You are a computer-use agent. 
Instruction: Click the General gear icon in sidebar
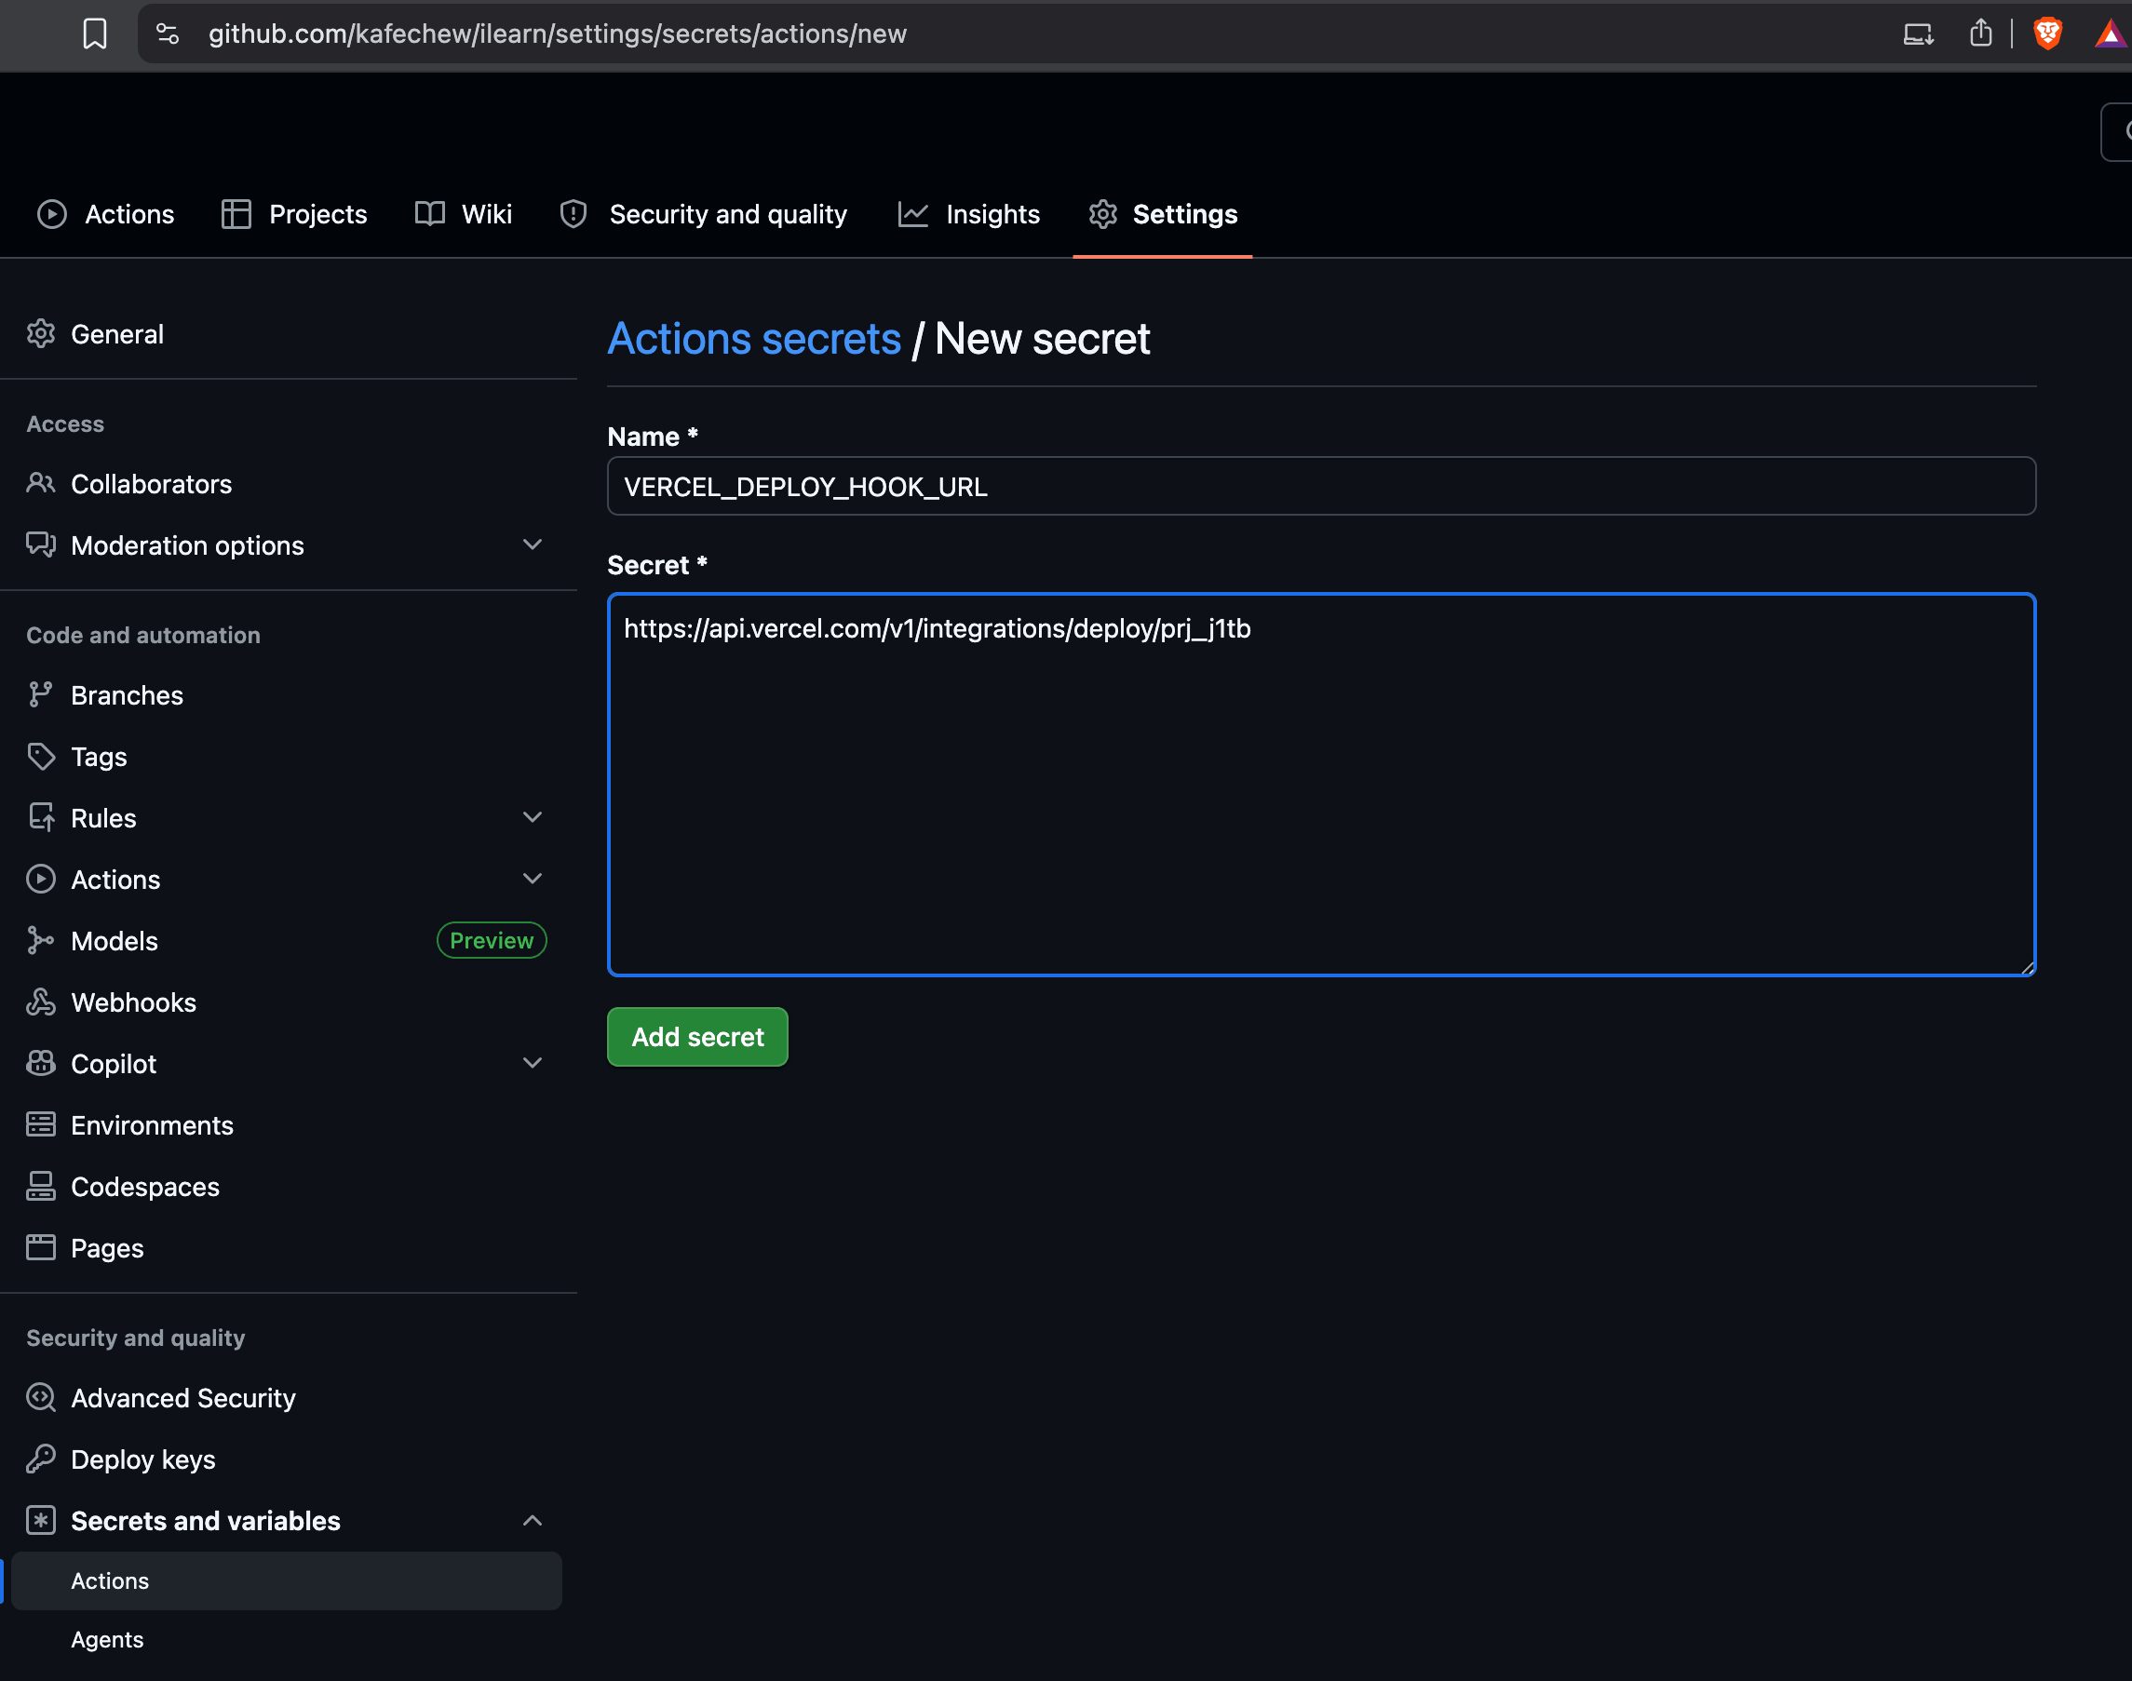click(40, 333)
